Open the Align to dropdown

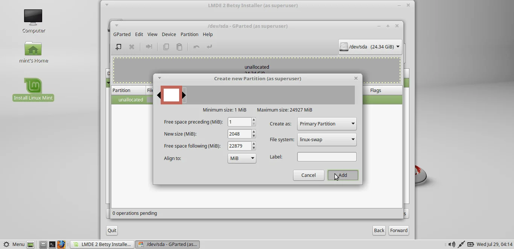pyautogui.click(x=242, y=158)
